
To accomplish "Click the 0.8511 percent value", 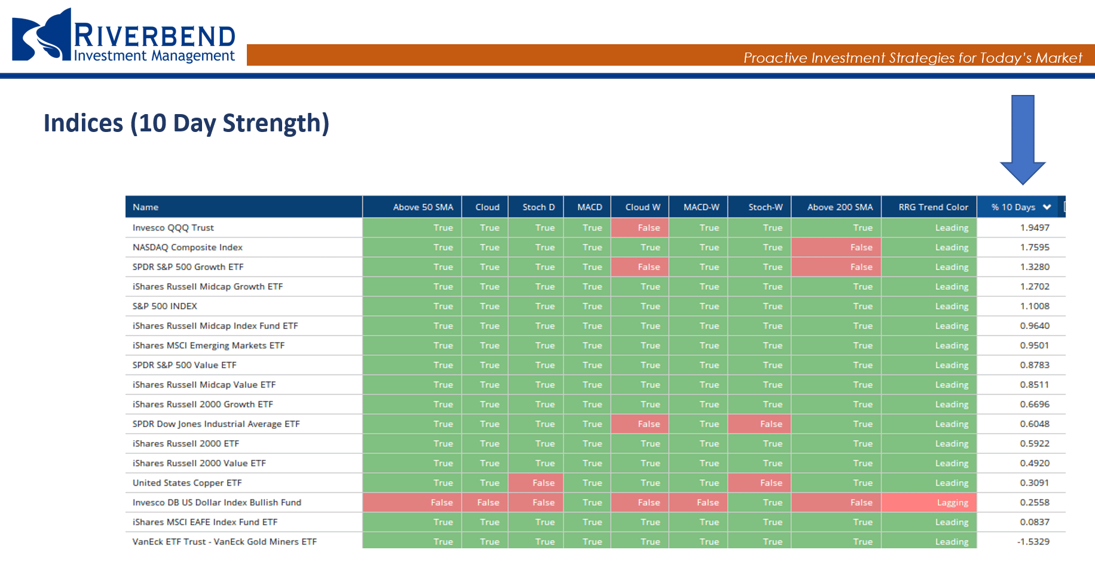I will pos(1035,385).
